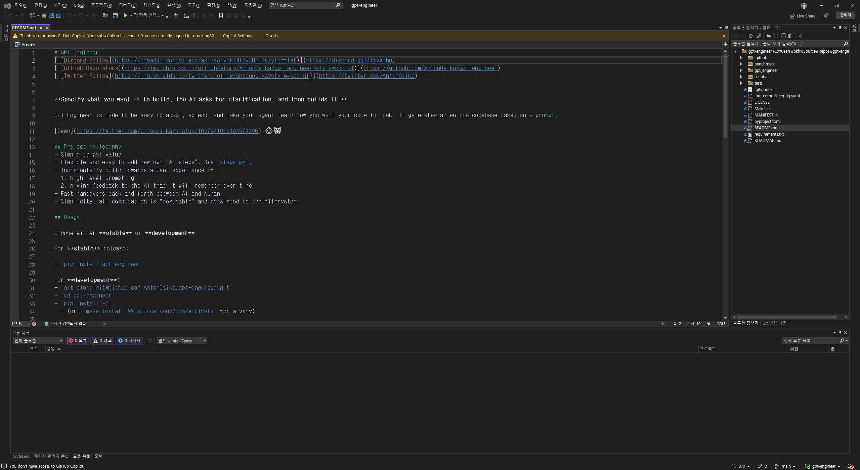Click the 검색 (Ctrl+Q) search box
860x470 pixels.
(x=302, y=5)
